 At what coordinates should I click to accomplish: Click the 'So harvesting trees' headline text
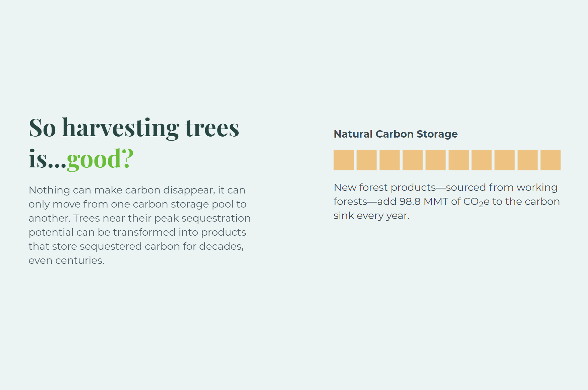point(134,128)
